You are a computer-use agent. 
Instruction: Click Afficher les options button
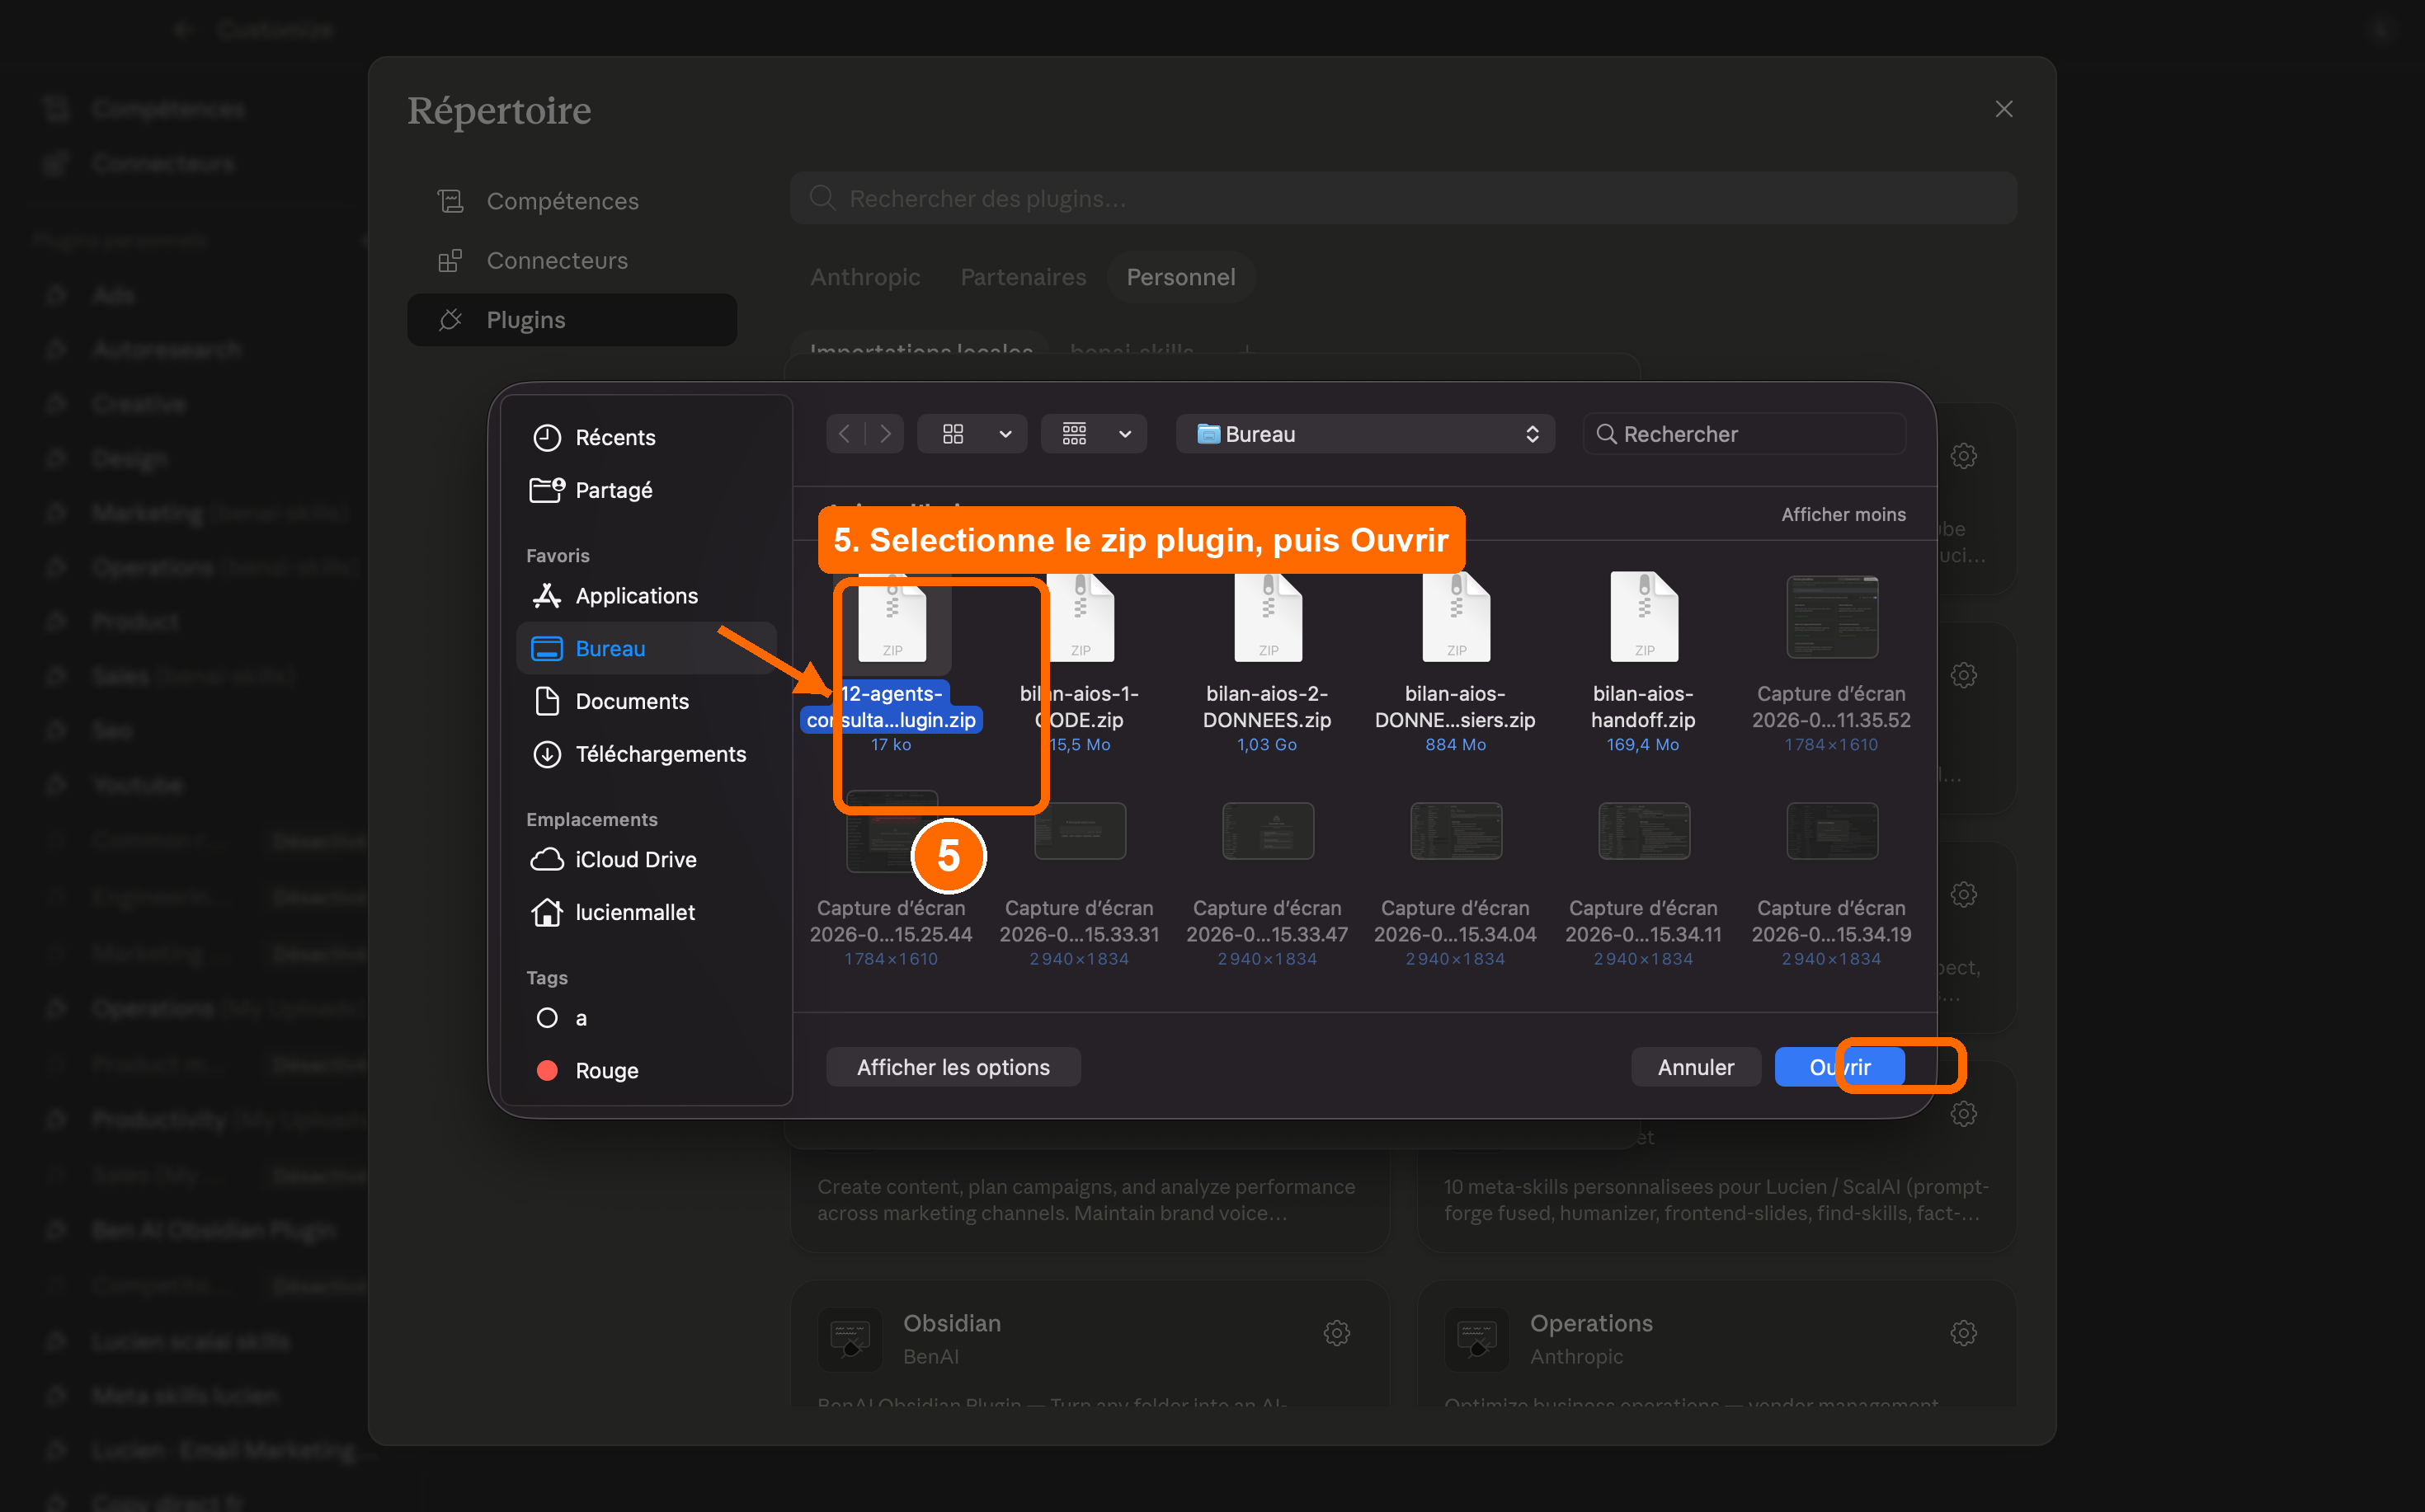pyautogui.click(x=954, y=1067)
